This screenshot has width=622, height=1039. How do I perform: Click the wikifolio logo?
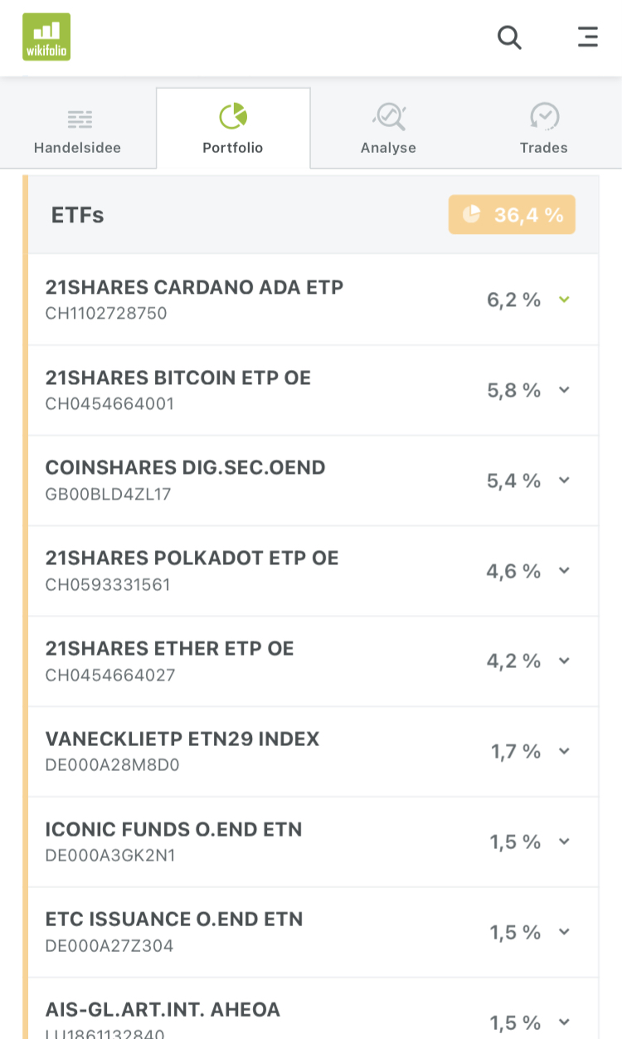46,37
